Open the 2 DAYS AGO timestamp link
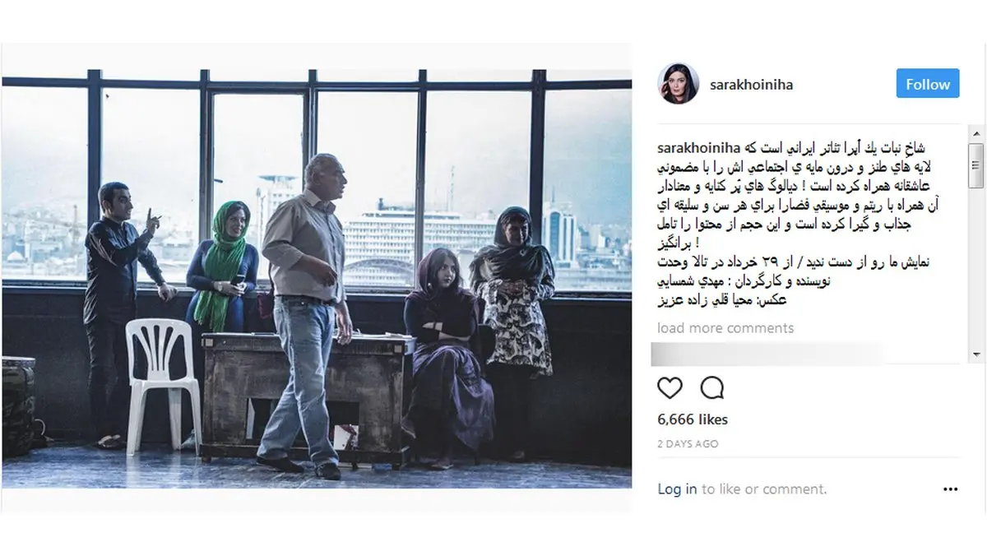The height and width of the screenshot is (556, 987). point(688,444)
